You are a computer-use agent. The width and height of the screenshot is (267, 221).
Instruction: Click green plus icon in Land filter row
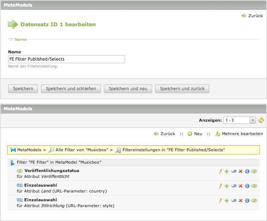pos(227,186)
